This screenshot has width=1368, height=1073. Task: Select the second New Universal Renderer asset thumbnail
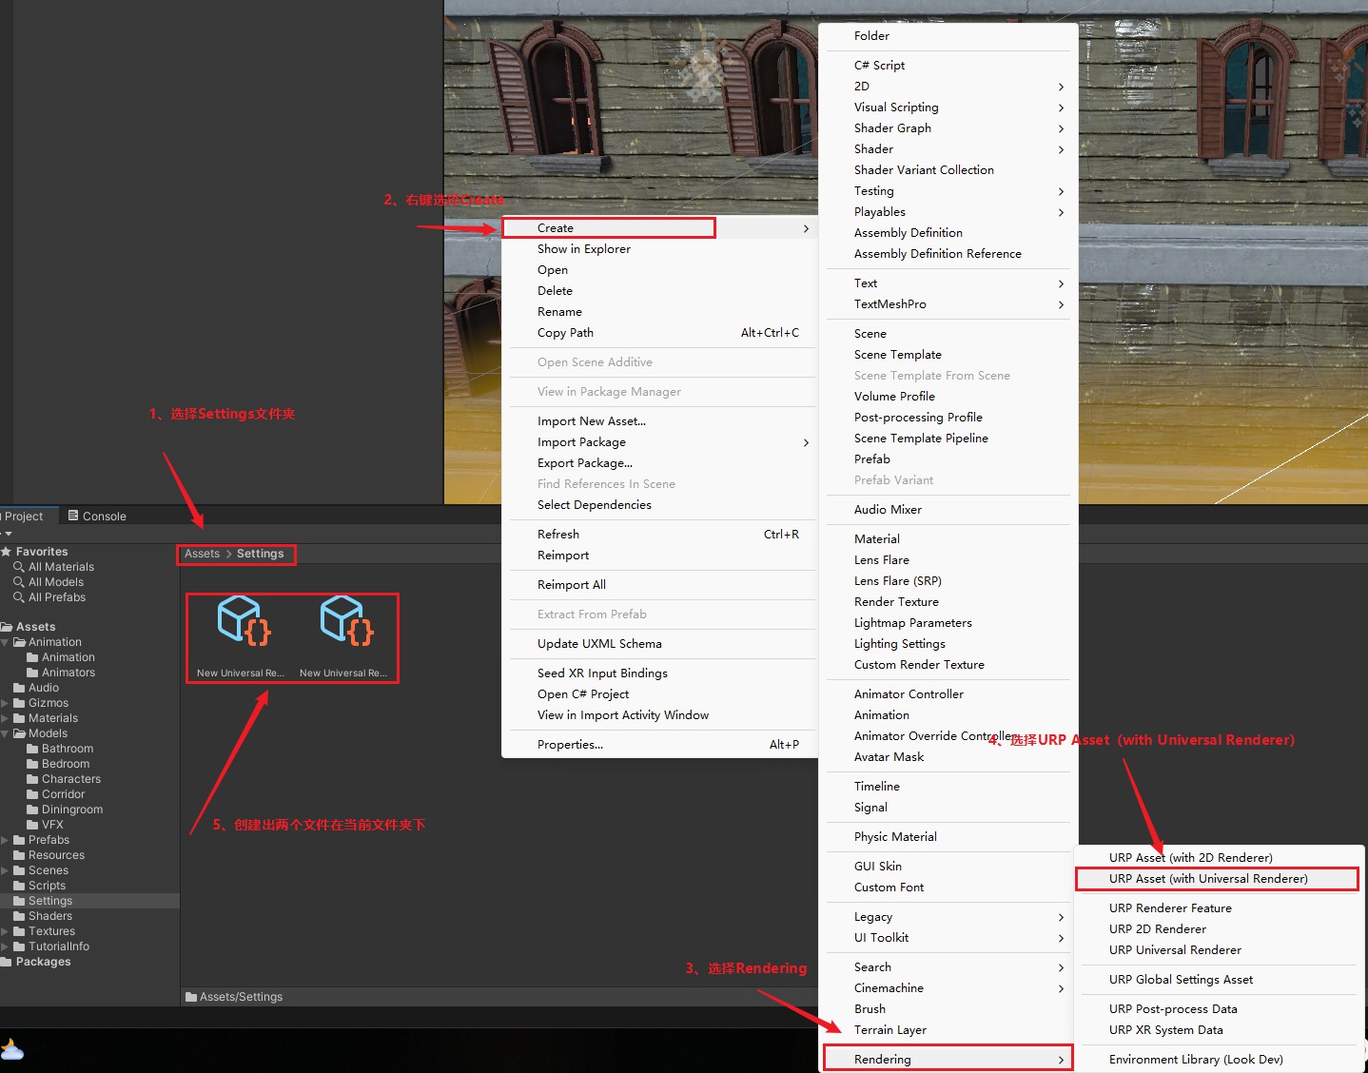346,622
